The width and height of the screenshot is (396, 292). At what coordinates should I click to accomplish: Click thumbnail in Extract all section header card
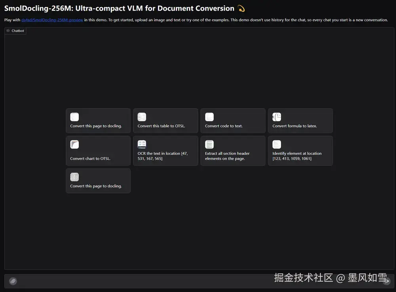pyautogui.click(x=209, y=145)
